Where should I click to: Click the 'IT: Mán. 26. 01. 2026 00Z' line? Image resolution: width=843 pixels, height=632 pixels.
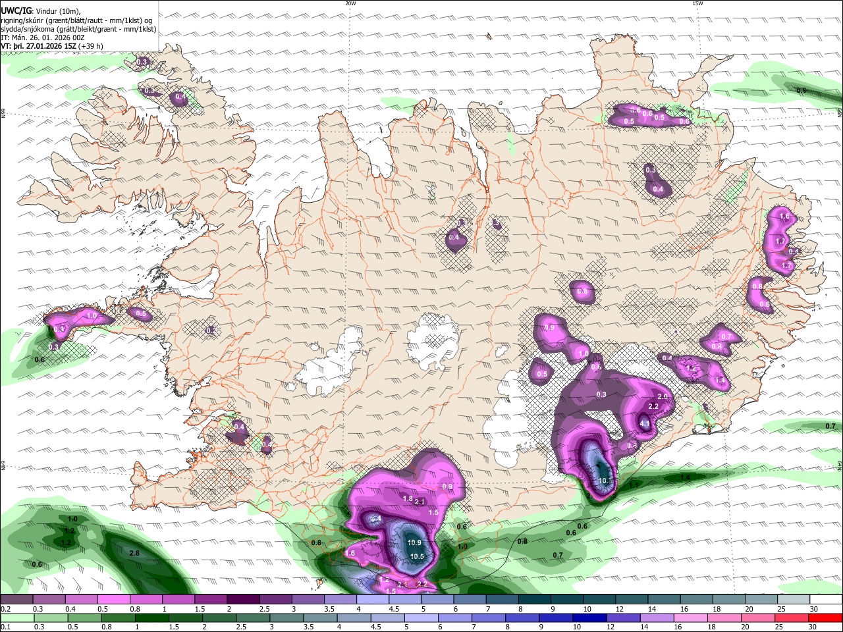(41, 38)
